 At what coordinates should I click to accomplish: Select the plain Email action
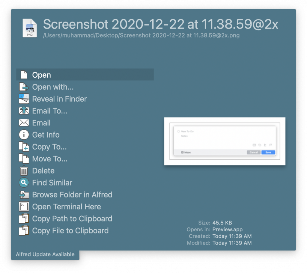85,123
